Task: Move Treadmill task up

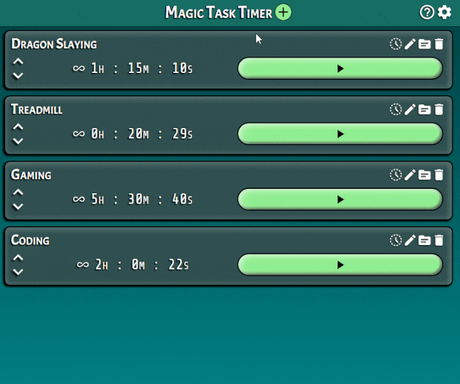Action: 18,127
